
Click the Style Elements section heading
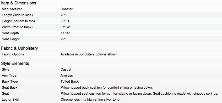15,64
